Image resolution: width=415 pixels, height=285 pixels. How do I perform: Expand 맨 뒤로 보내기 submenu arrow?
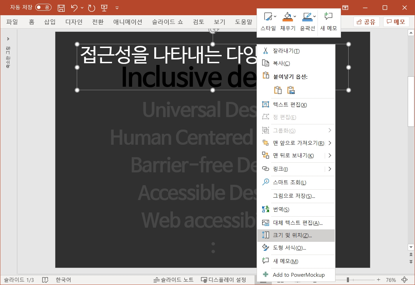(x=330, y=155)
